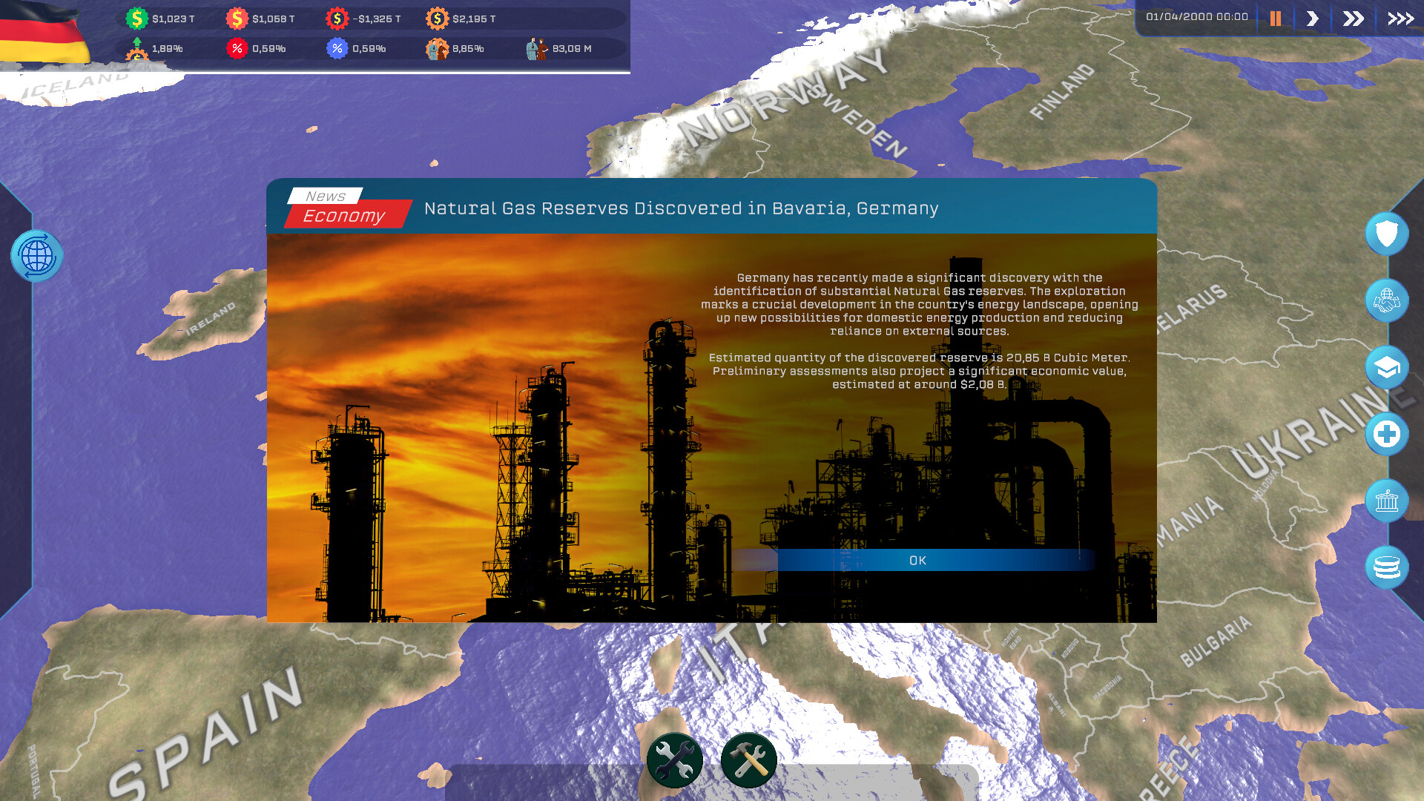Image resolution: width=1424 pixels, height=801 pixels.
Task: Open the coins stack economy menu
Action: pyautogui.click(x=1386, y=568)
